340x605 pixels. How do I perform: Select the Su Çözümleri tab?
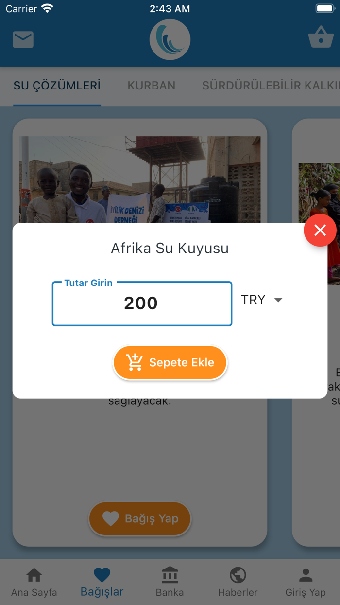57,86
